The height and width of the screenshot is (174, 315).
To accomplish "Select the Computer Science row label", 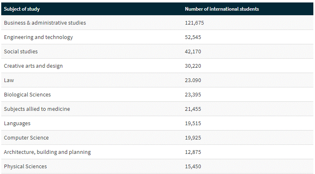I will tap(26, 138).
